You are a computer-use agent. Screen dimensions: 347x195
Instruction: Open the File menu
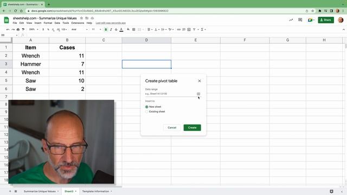[x=15, y=23]
